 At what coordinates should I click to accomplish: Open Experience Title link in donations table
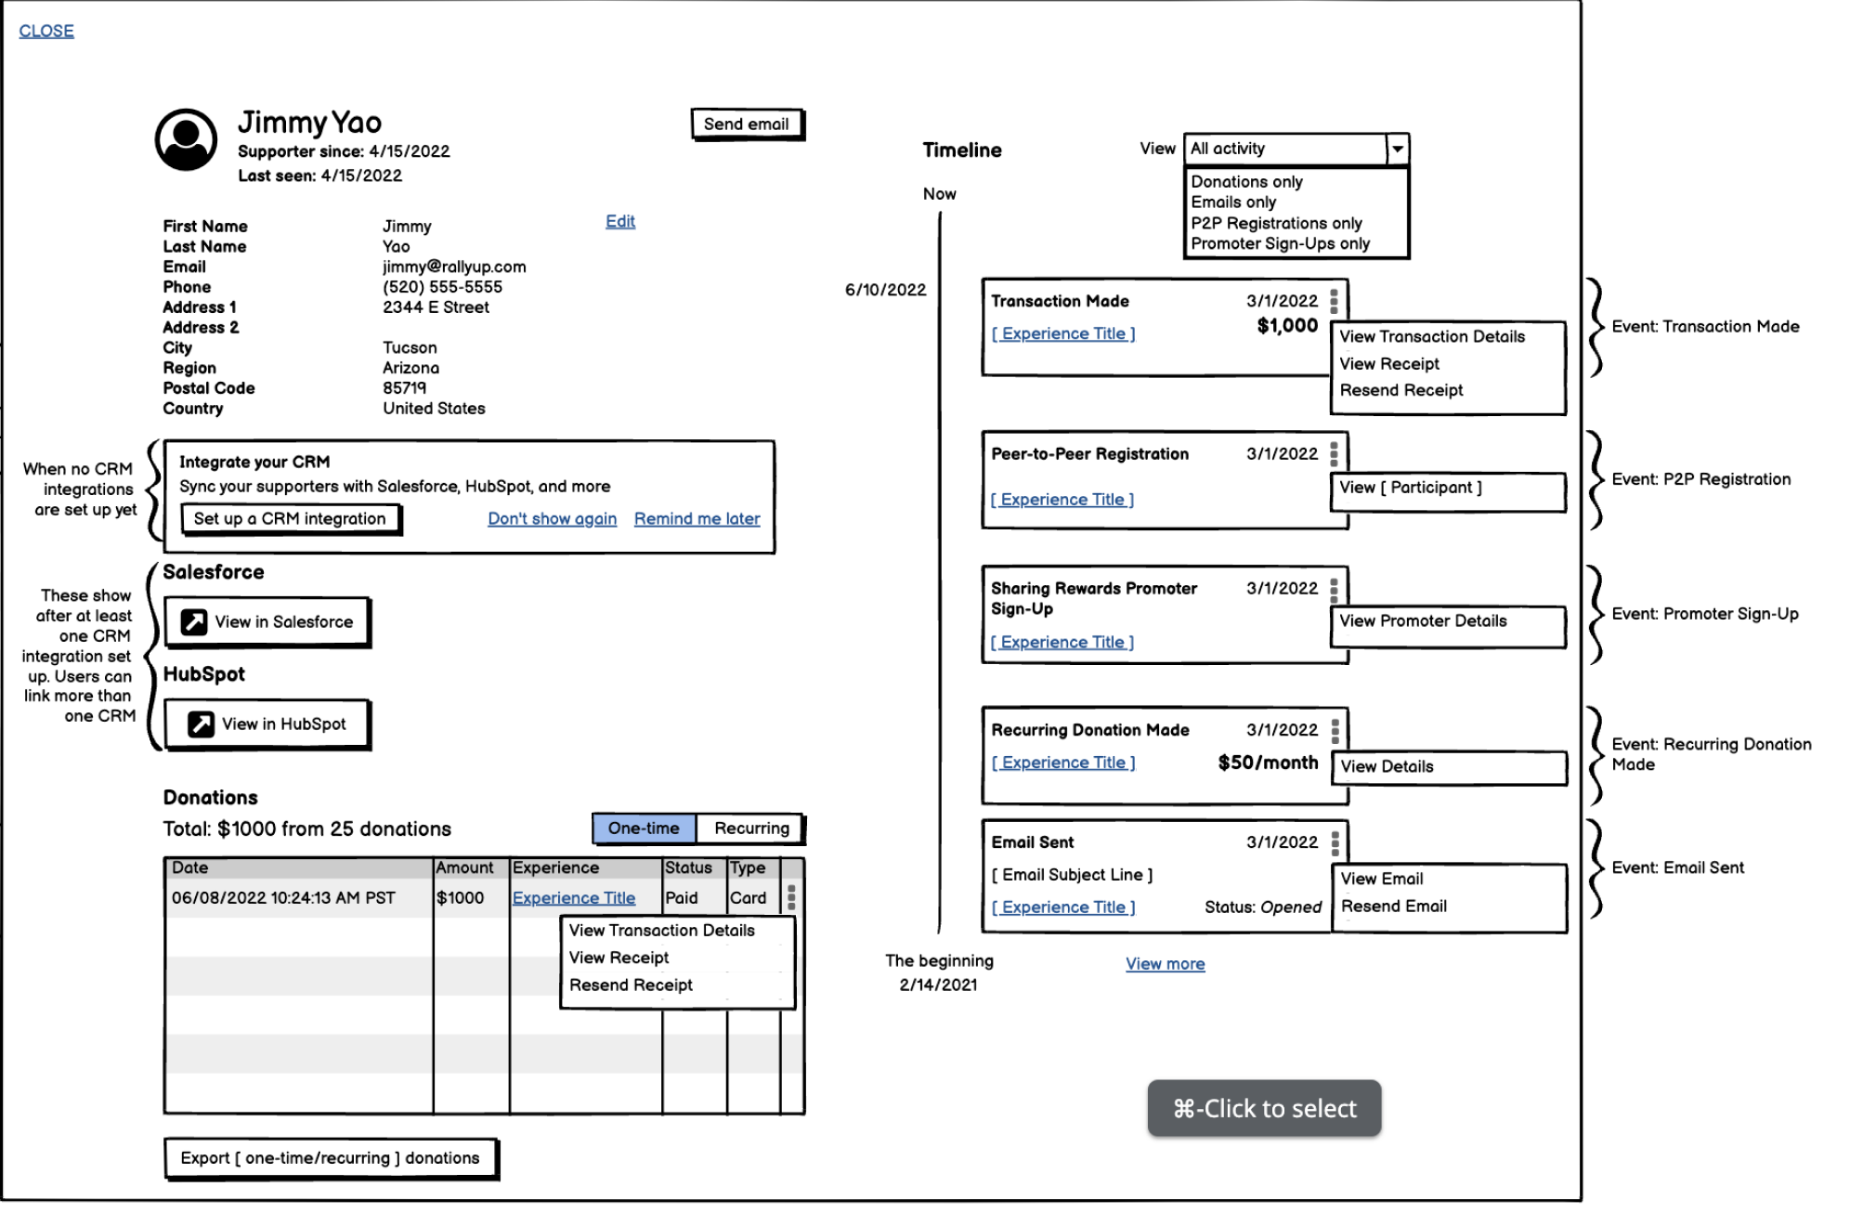[x=574, y=898]
